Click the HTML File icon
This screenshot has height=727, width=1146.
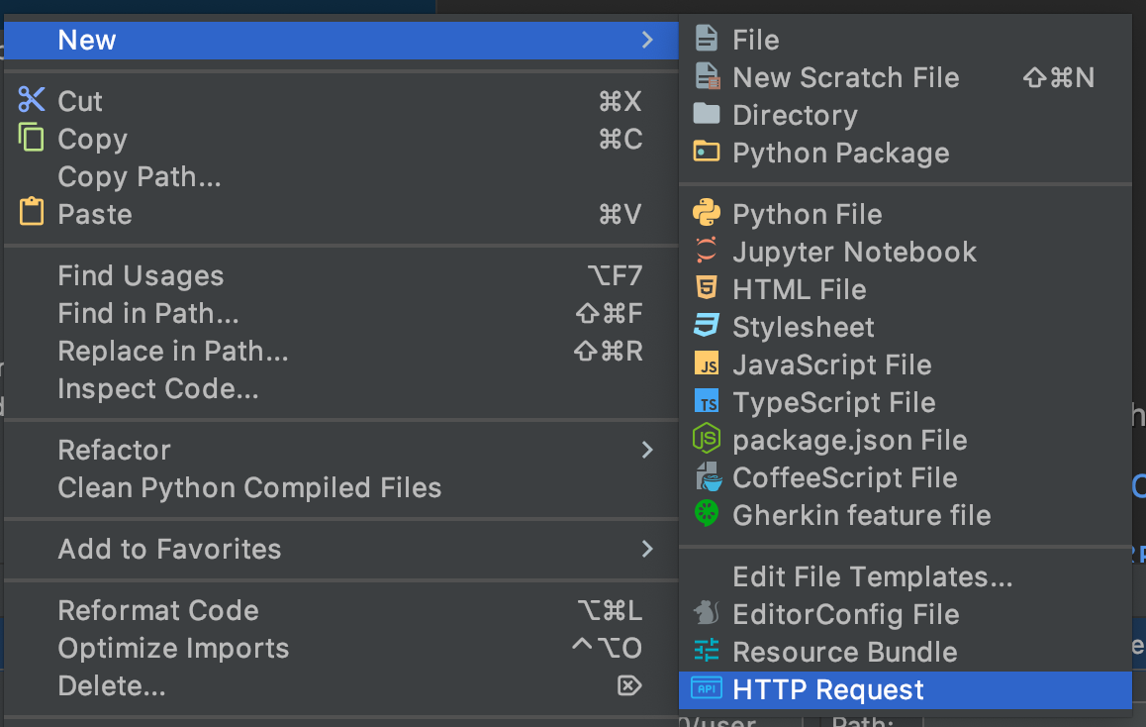(x=706, y=289)
